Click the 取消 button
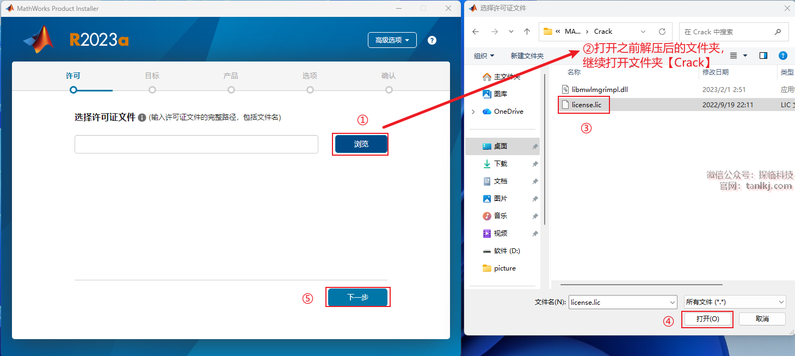Screen dimensions: 795x356 [x=762, y=319]
